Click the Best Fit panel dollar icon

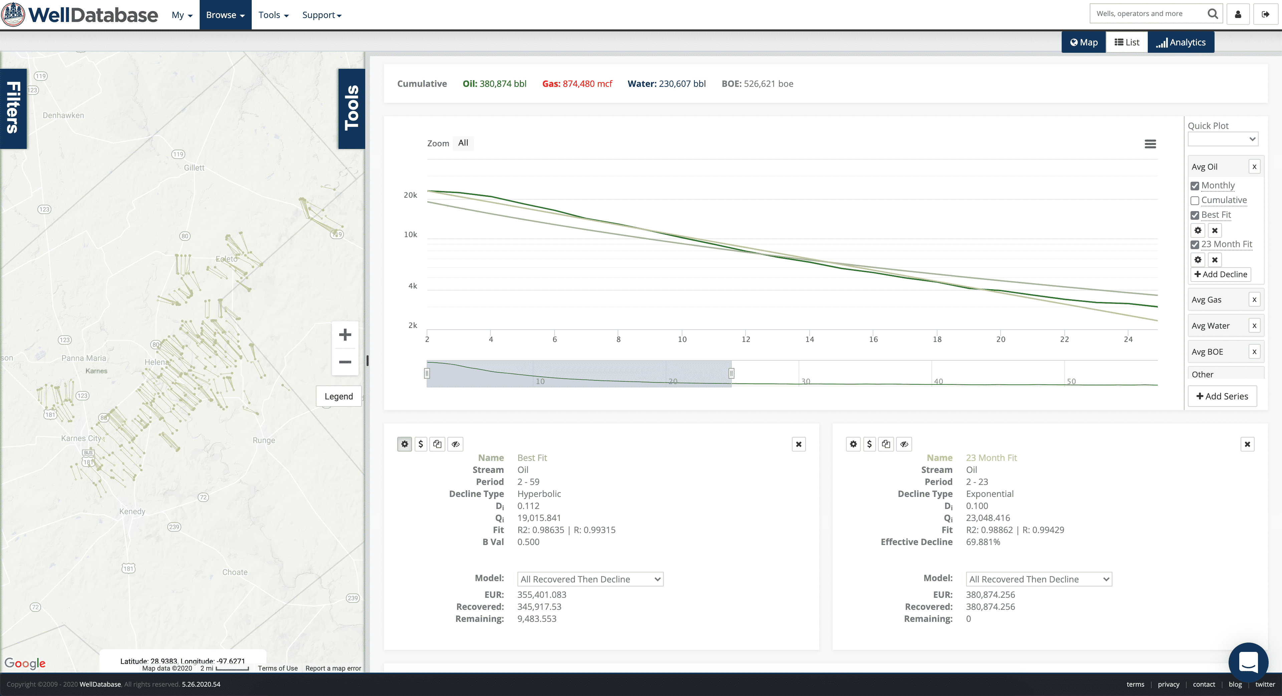[421, 444]
